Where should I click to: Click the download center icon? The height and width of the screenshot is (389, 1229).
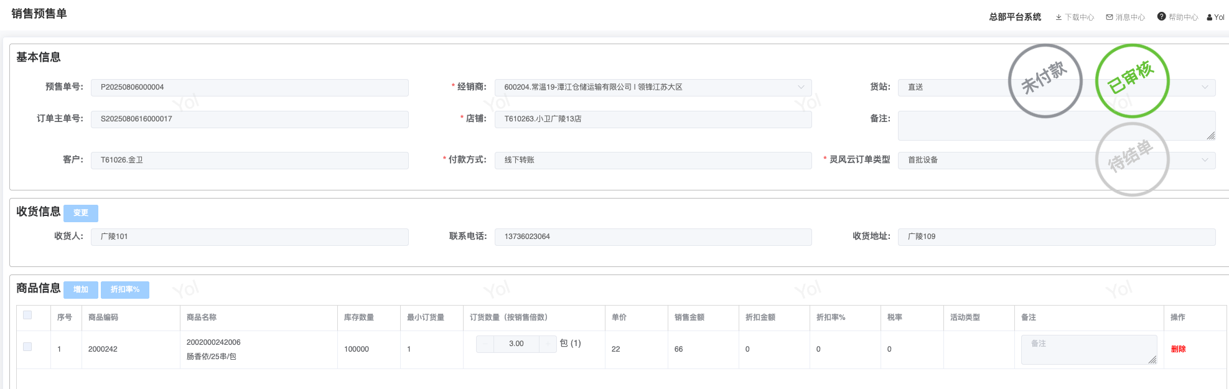[1058, 17]
